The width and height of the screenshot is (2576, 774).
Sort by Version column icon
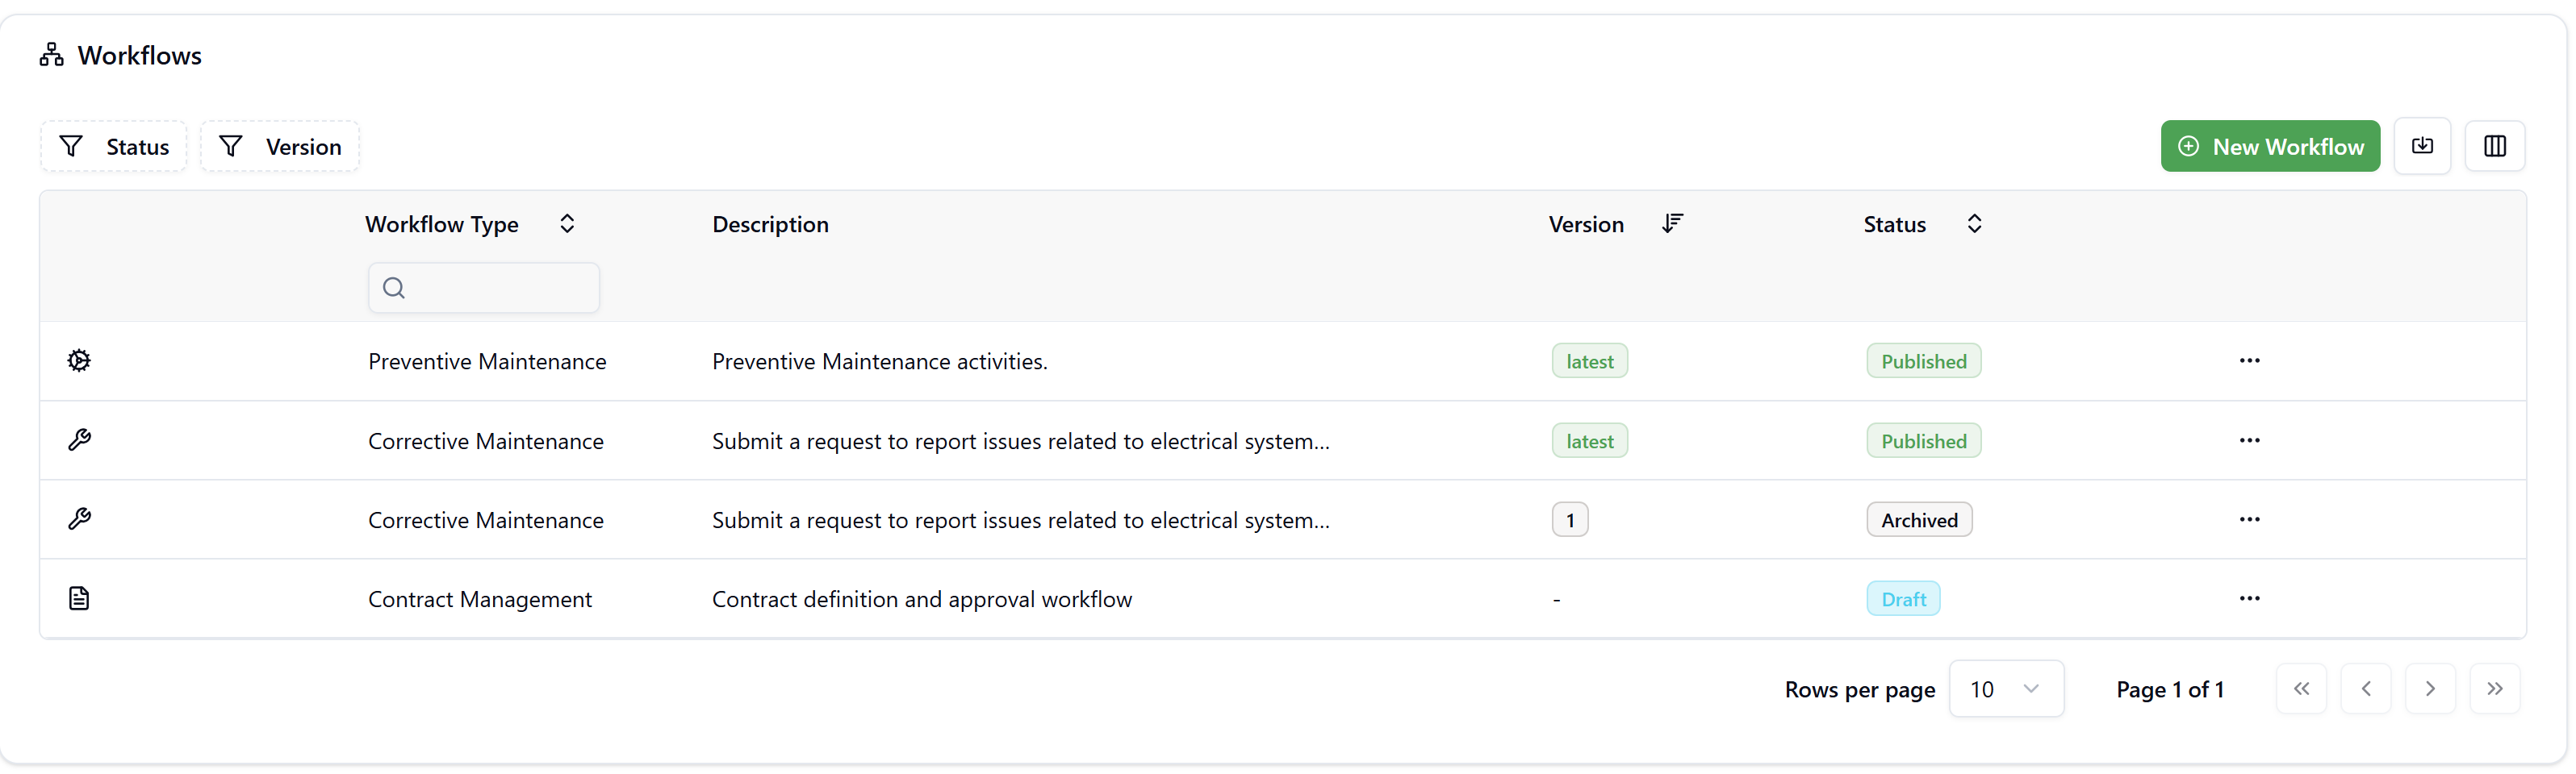[x=1672, y=223]
